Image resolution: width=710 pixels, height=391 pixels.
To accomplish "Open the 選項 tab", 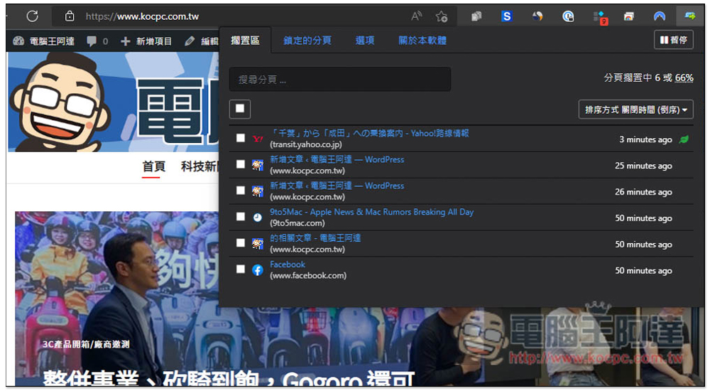I will click(x=365, y=41).
